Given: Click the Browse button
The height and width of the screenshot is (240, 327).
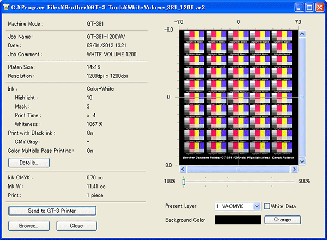Looking at the screenshot, I should [x=28, y=225].
